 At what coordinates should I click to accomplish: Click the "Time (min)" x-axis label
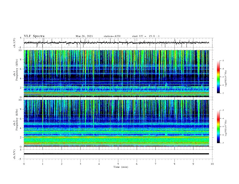121,167
